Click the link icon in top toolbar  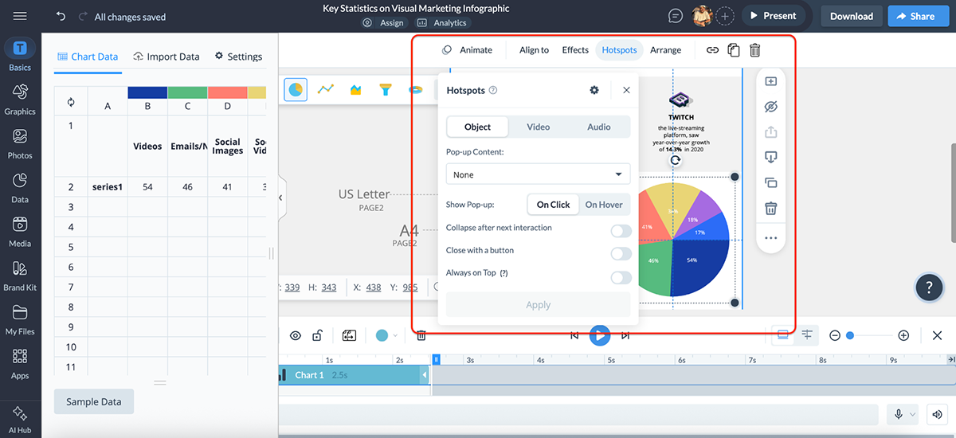[712, 50]
